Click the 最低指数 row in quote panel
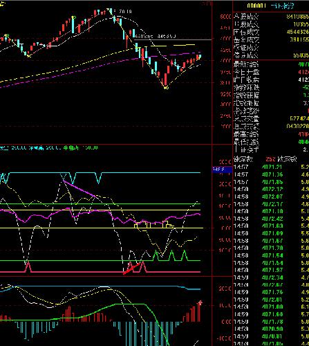Viewport: 309px width, 346px height. pos(271,142)
